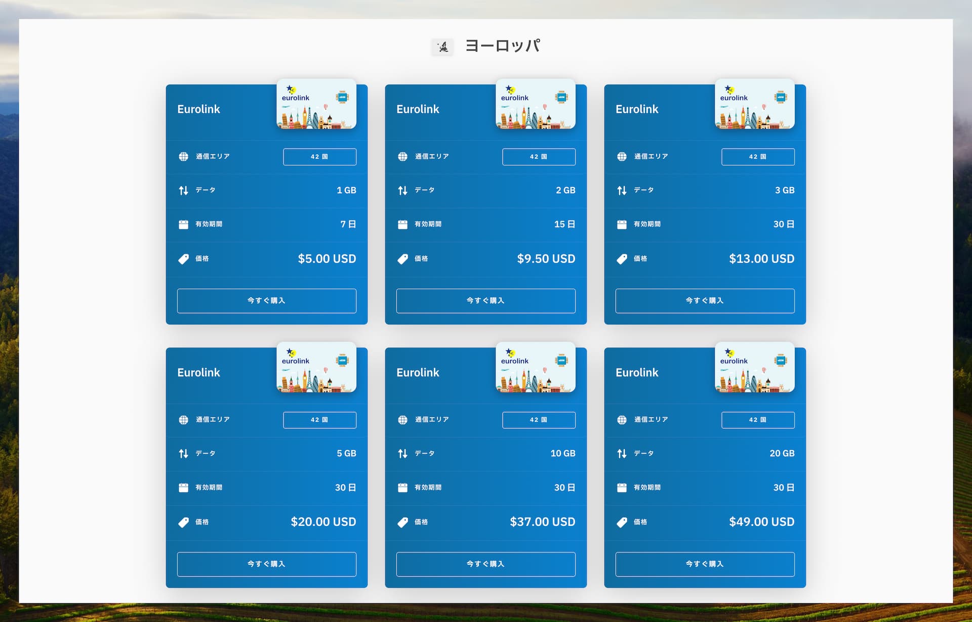Click the 価格 label on the 3 GB plan
The height and width of the screenshot is (622, 972).
point(640,259)
